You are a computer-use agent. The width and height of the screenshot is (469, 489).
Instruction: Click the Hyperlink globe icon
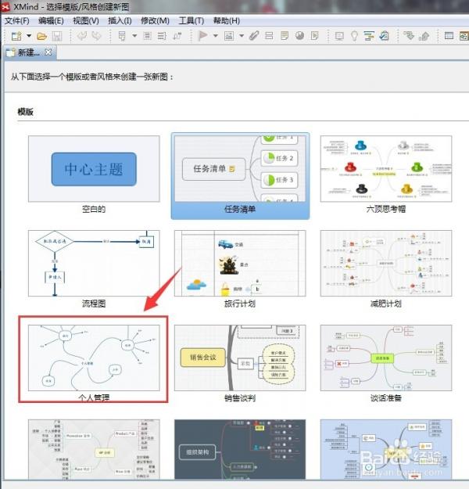tap(300, 36)
